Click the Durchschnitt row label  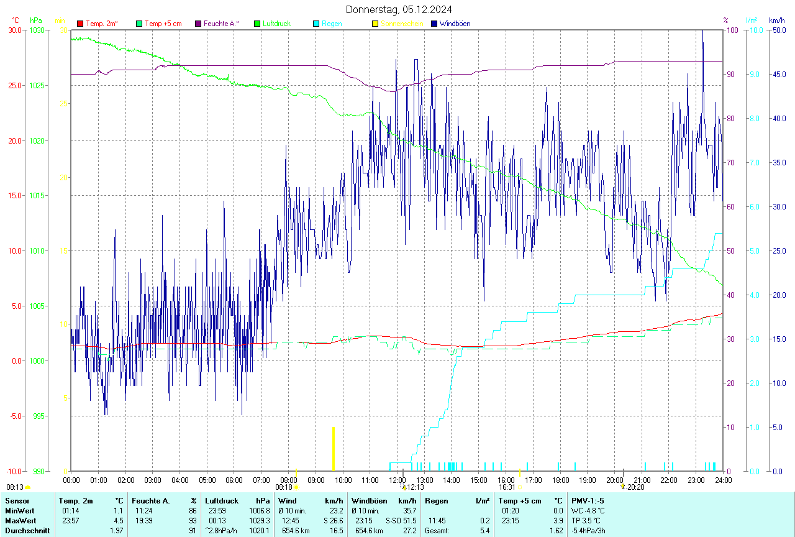pyautogui.click(x=26, y=530)
